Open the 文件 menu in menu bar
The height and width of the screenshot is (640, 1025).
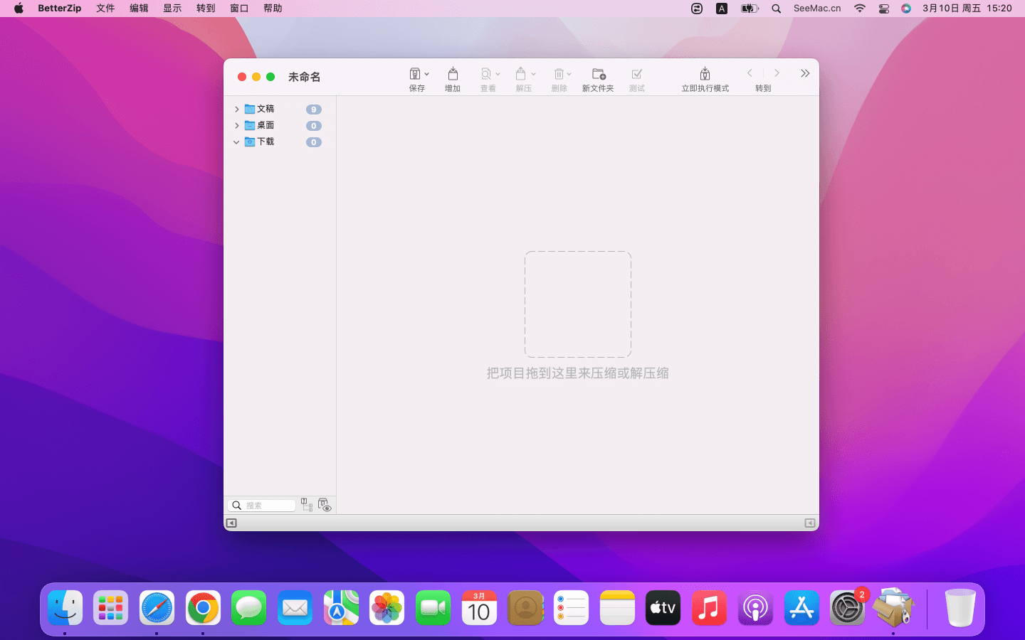pos(105,9)
